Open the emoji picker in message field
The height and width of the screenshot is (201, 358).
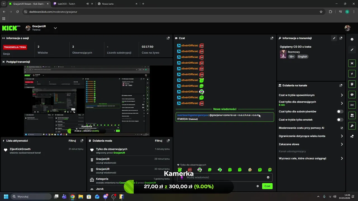[x=268, y=177]
